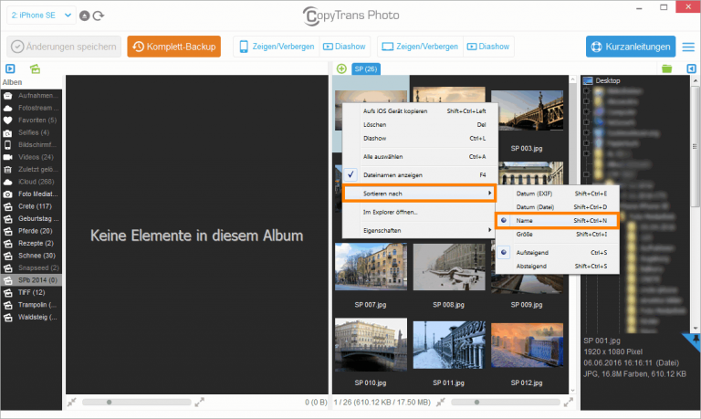Image resolution: width=701 pixels, height=419 pixels.
Task: Click the eject device icon
Action: [85, 16]
